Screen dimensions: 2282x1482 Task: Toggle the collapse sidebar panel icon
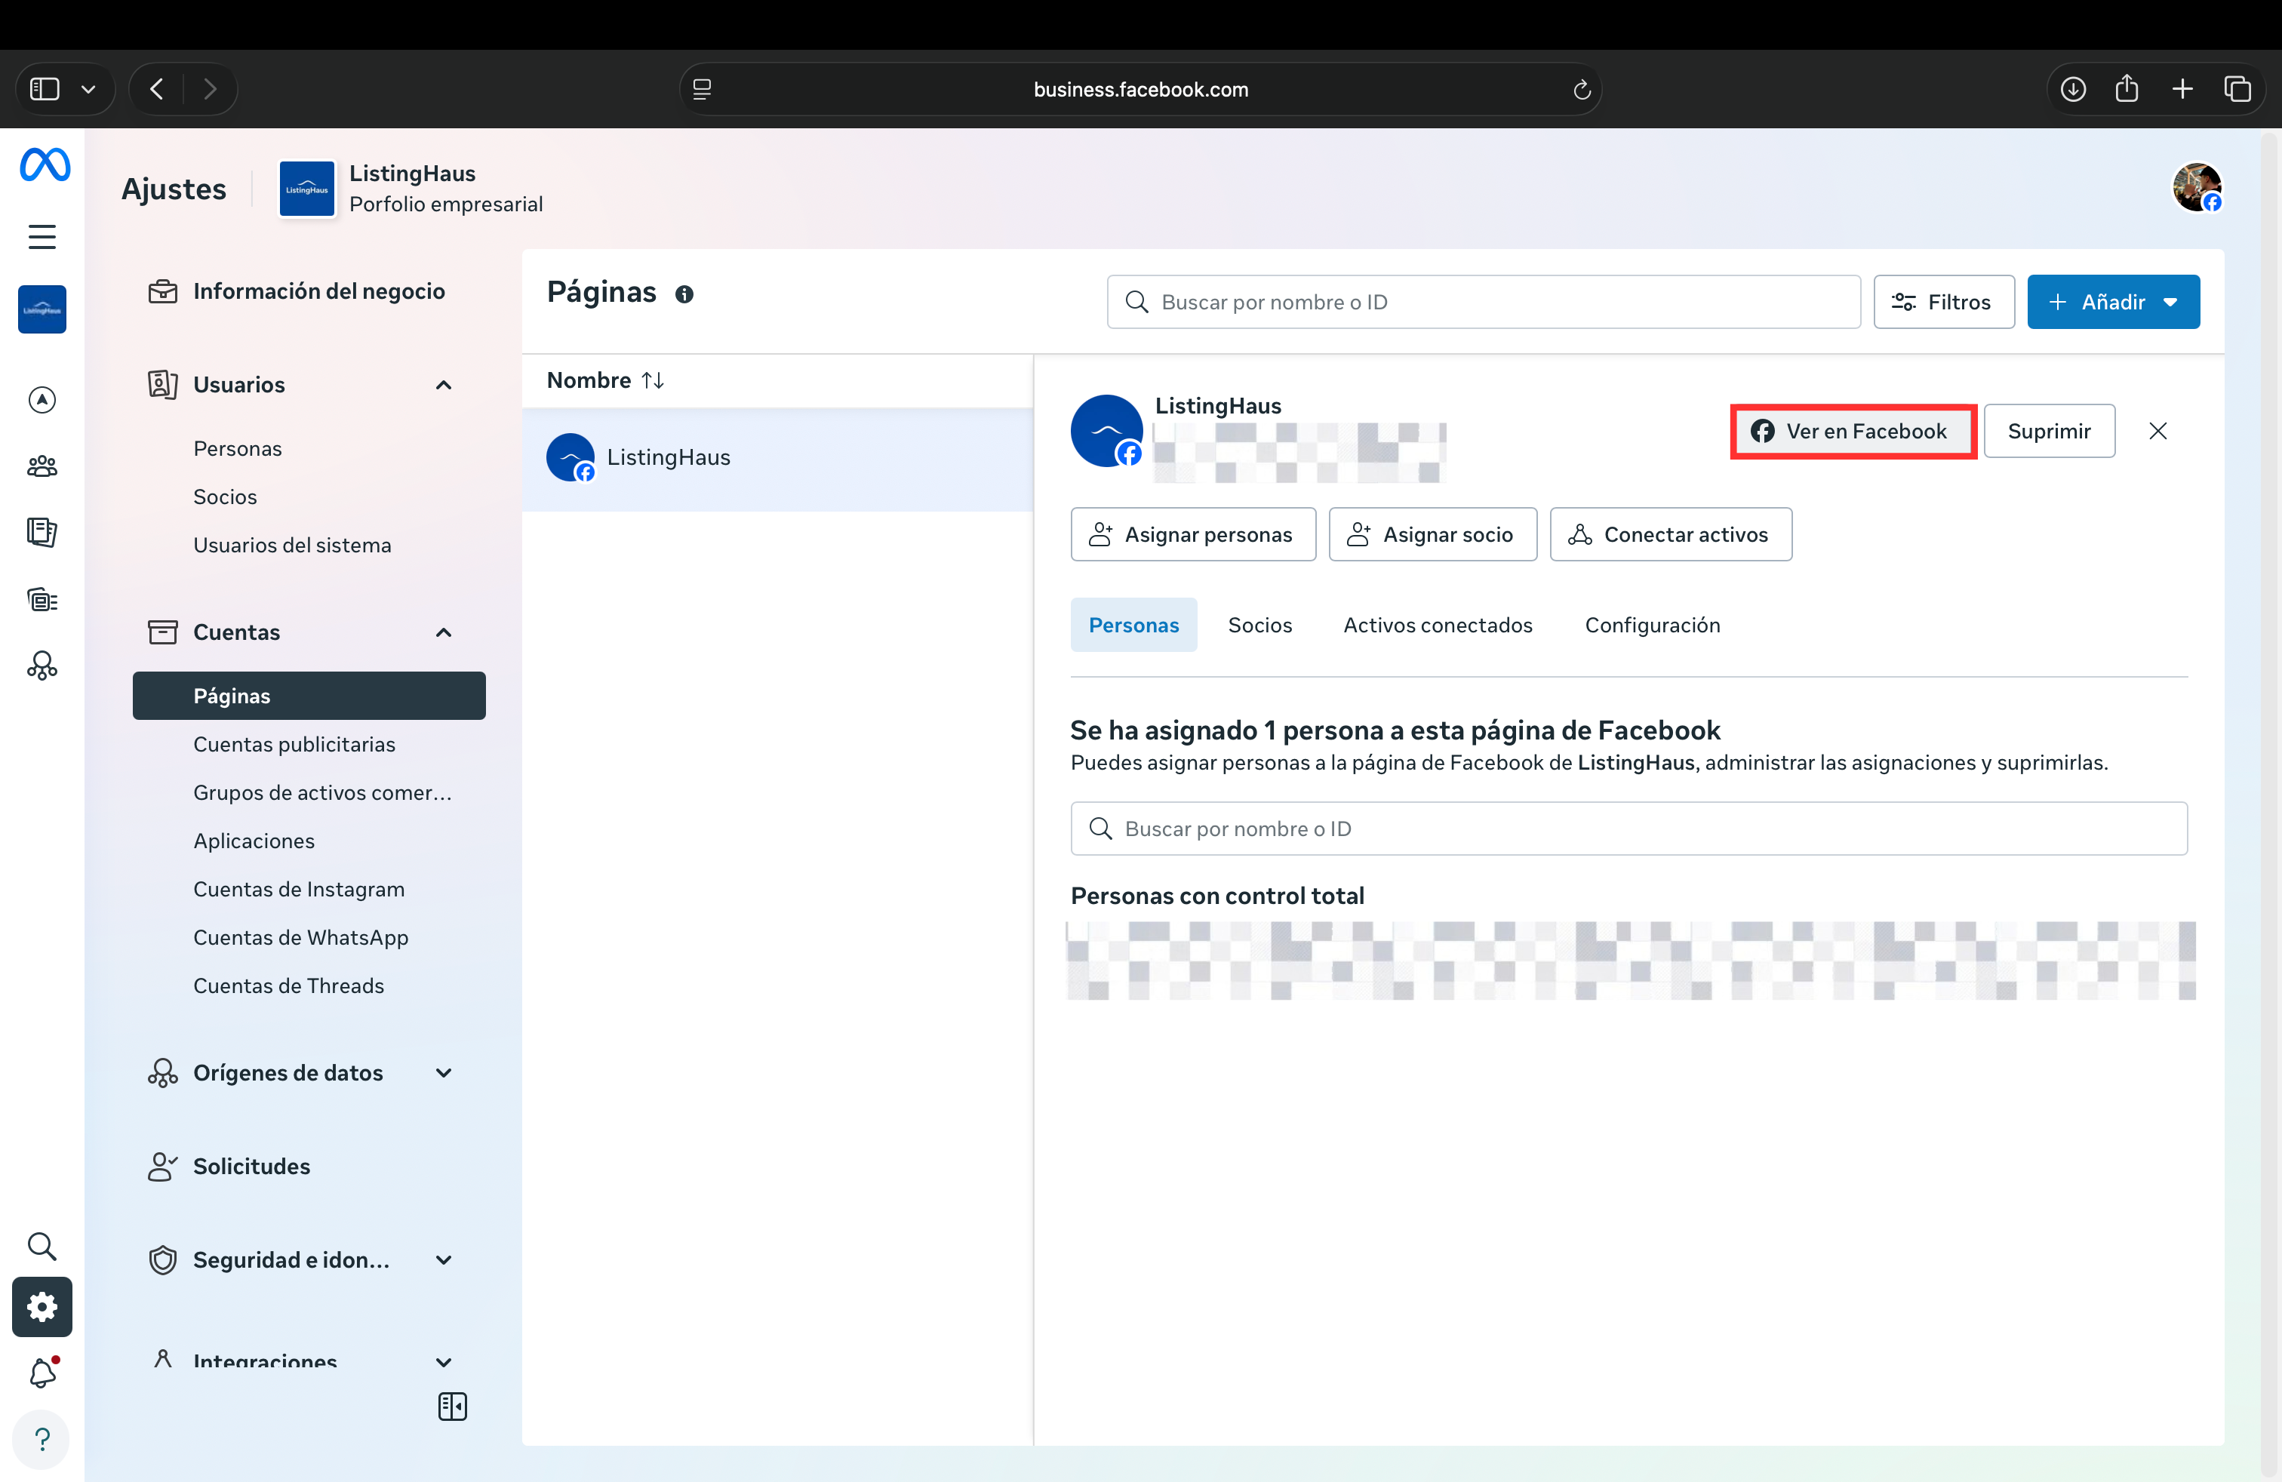click(x=451, y=1407)
